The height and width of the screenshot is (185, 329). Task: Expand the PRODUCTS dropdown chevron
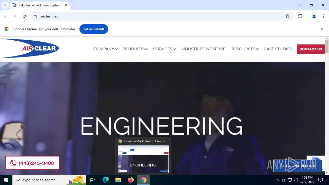click(147, 49)
